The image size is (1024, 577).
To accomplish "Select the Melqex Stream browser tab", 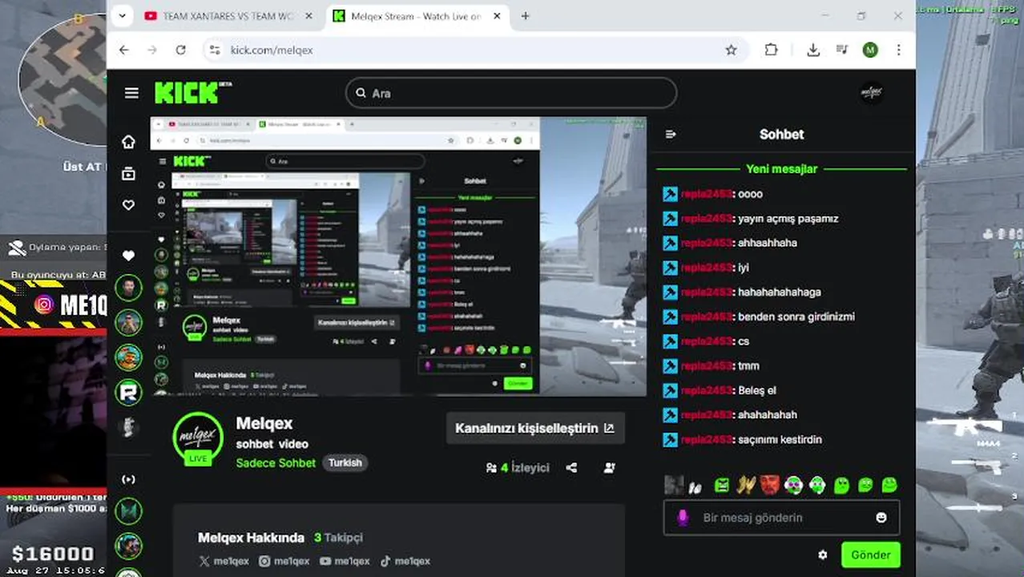I will click(x=415, y=16).
